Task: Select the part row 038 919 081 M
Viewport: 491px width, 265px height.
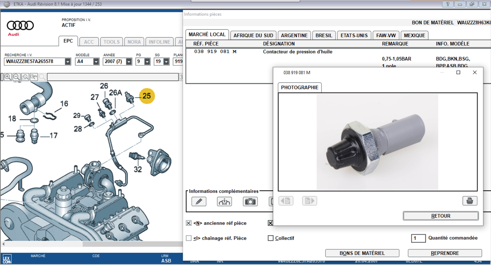Action: tap(222, 52)
